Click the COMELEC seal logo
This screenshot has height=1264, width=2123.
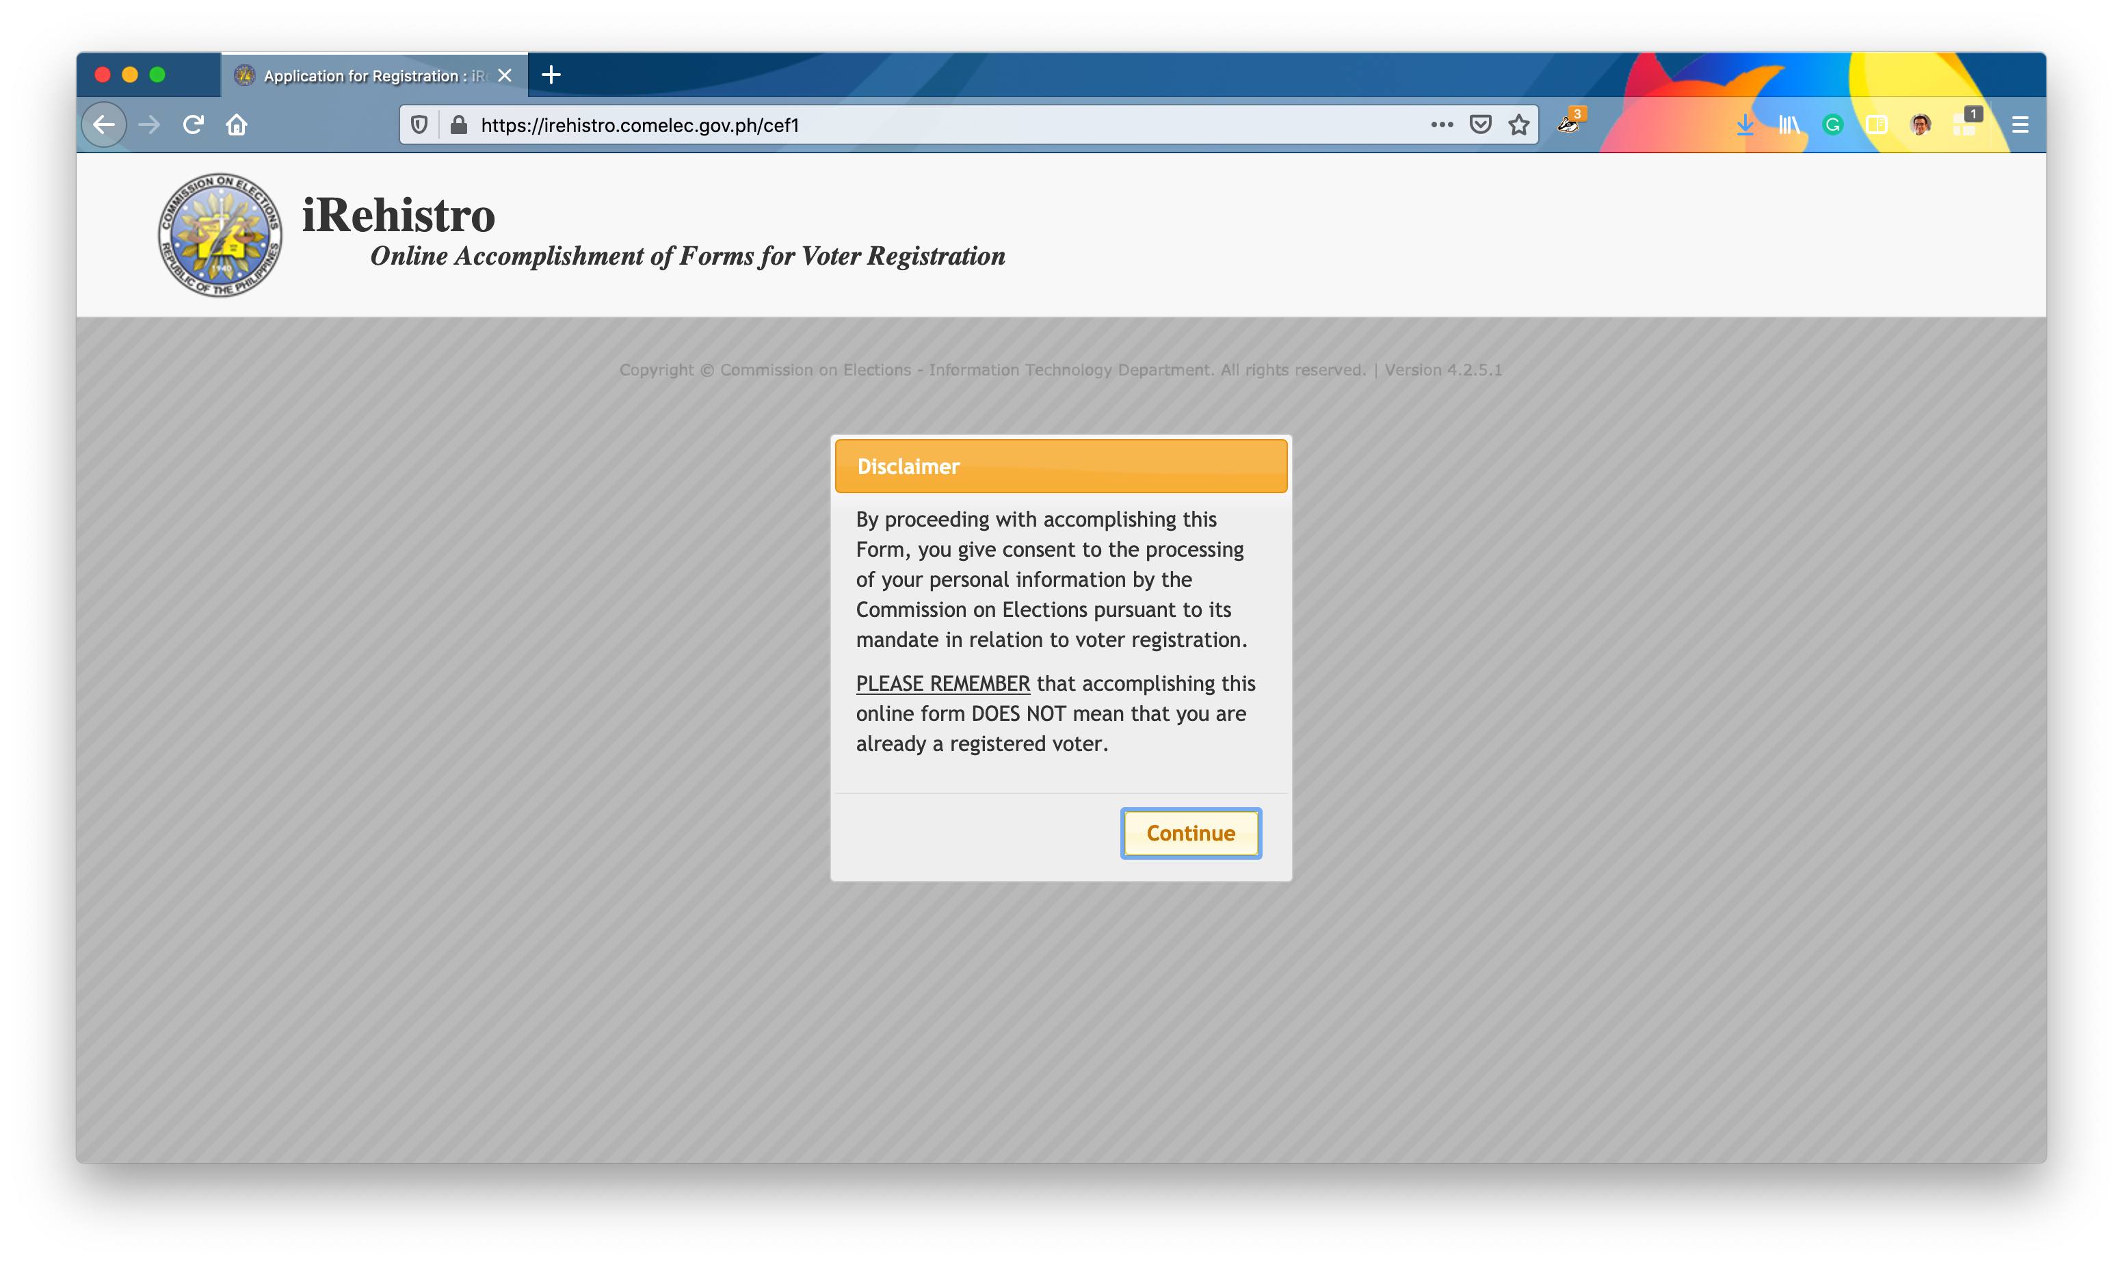(x=220, y=235)
